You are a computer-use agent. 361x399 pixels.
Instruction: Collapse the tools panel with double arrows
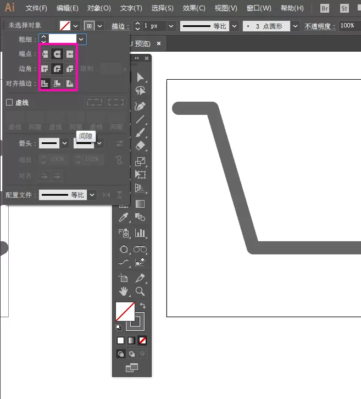[137, 58]
